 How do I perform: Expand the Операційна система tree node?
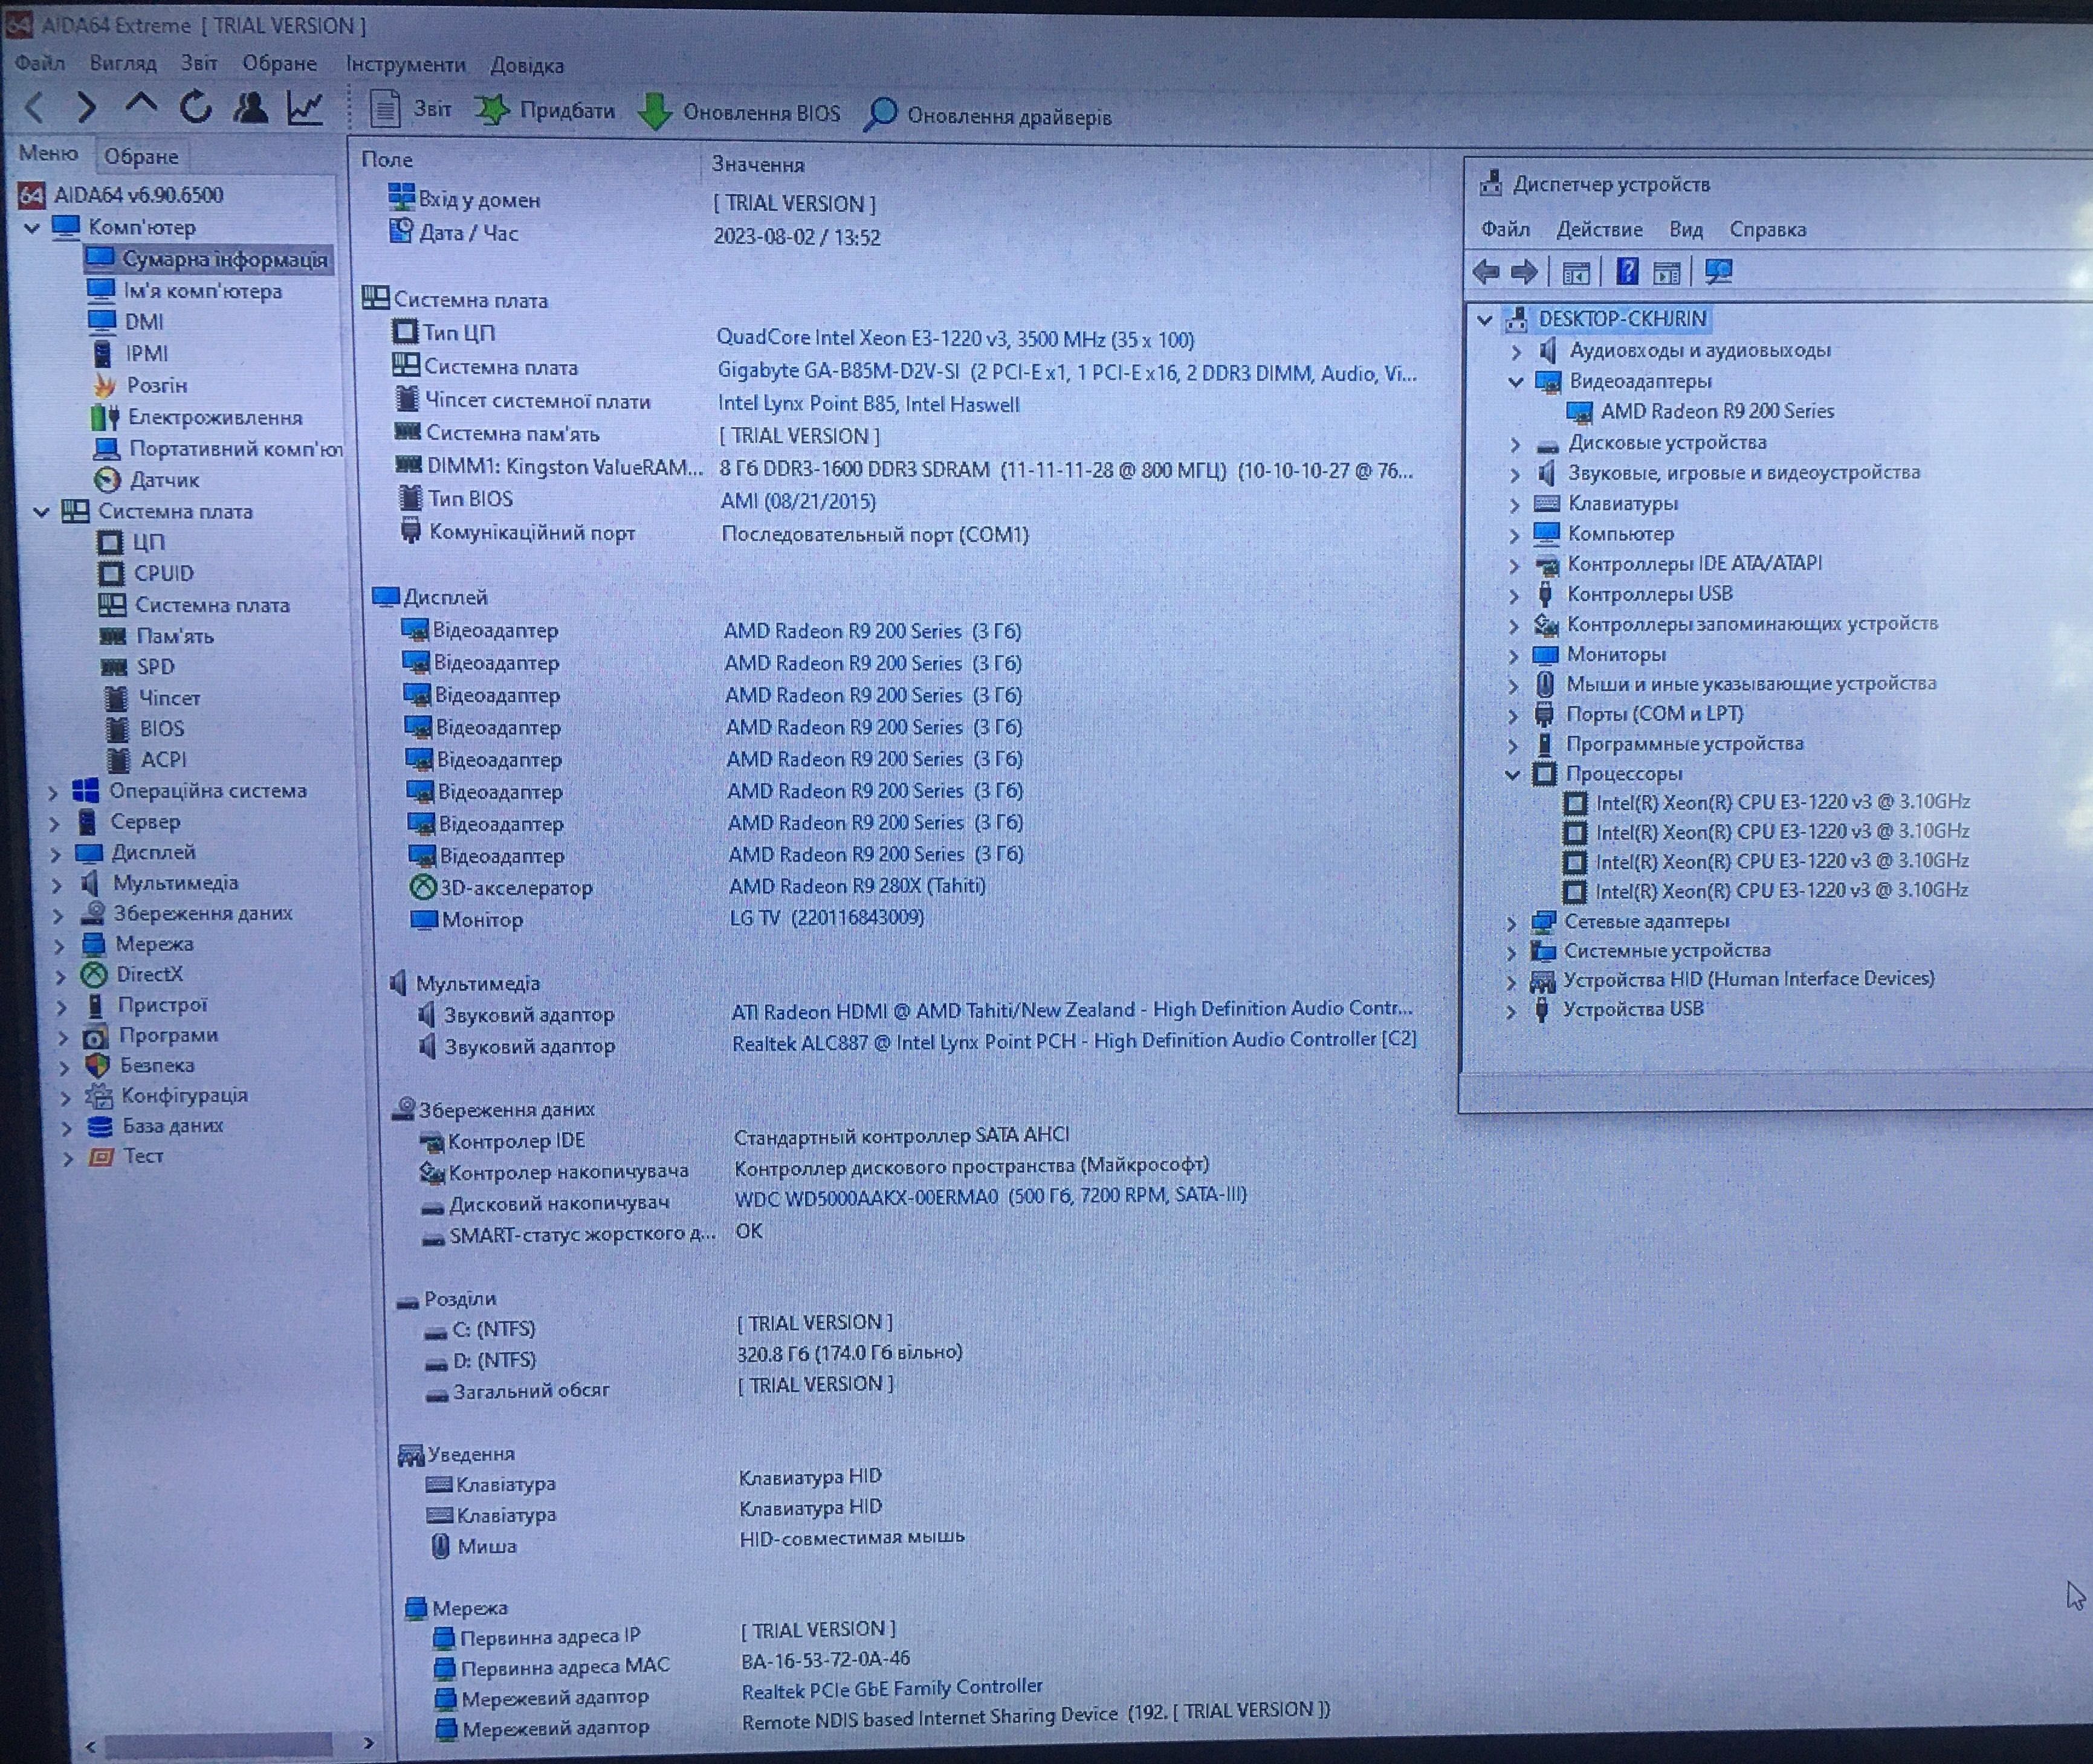pos(54,792)
